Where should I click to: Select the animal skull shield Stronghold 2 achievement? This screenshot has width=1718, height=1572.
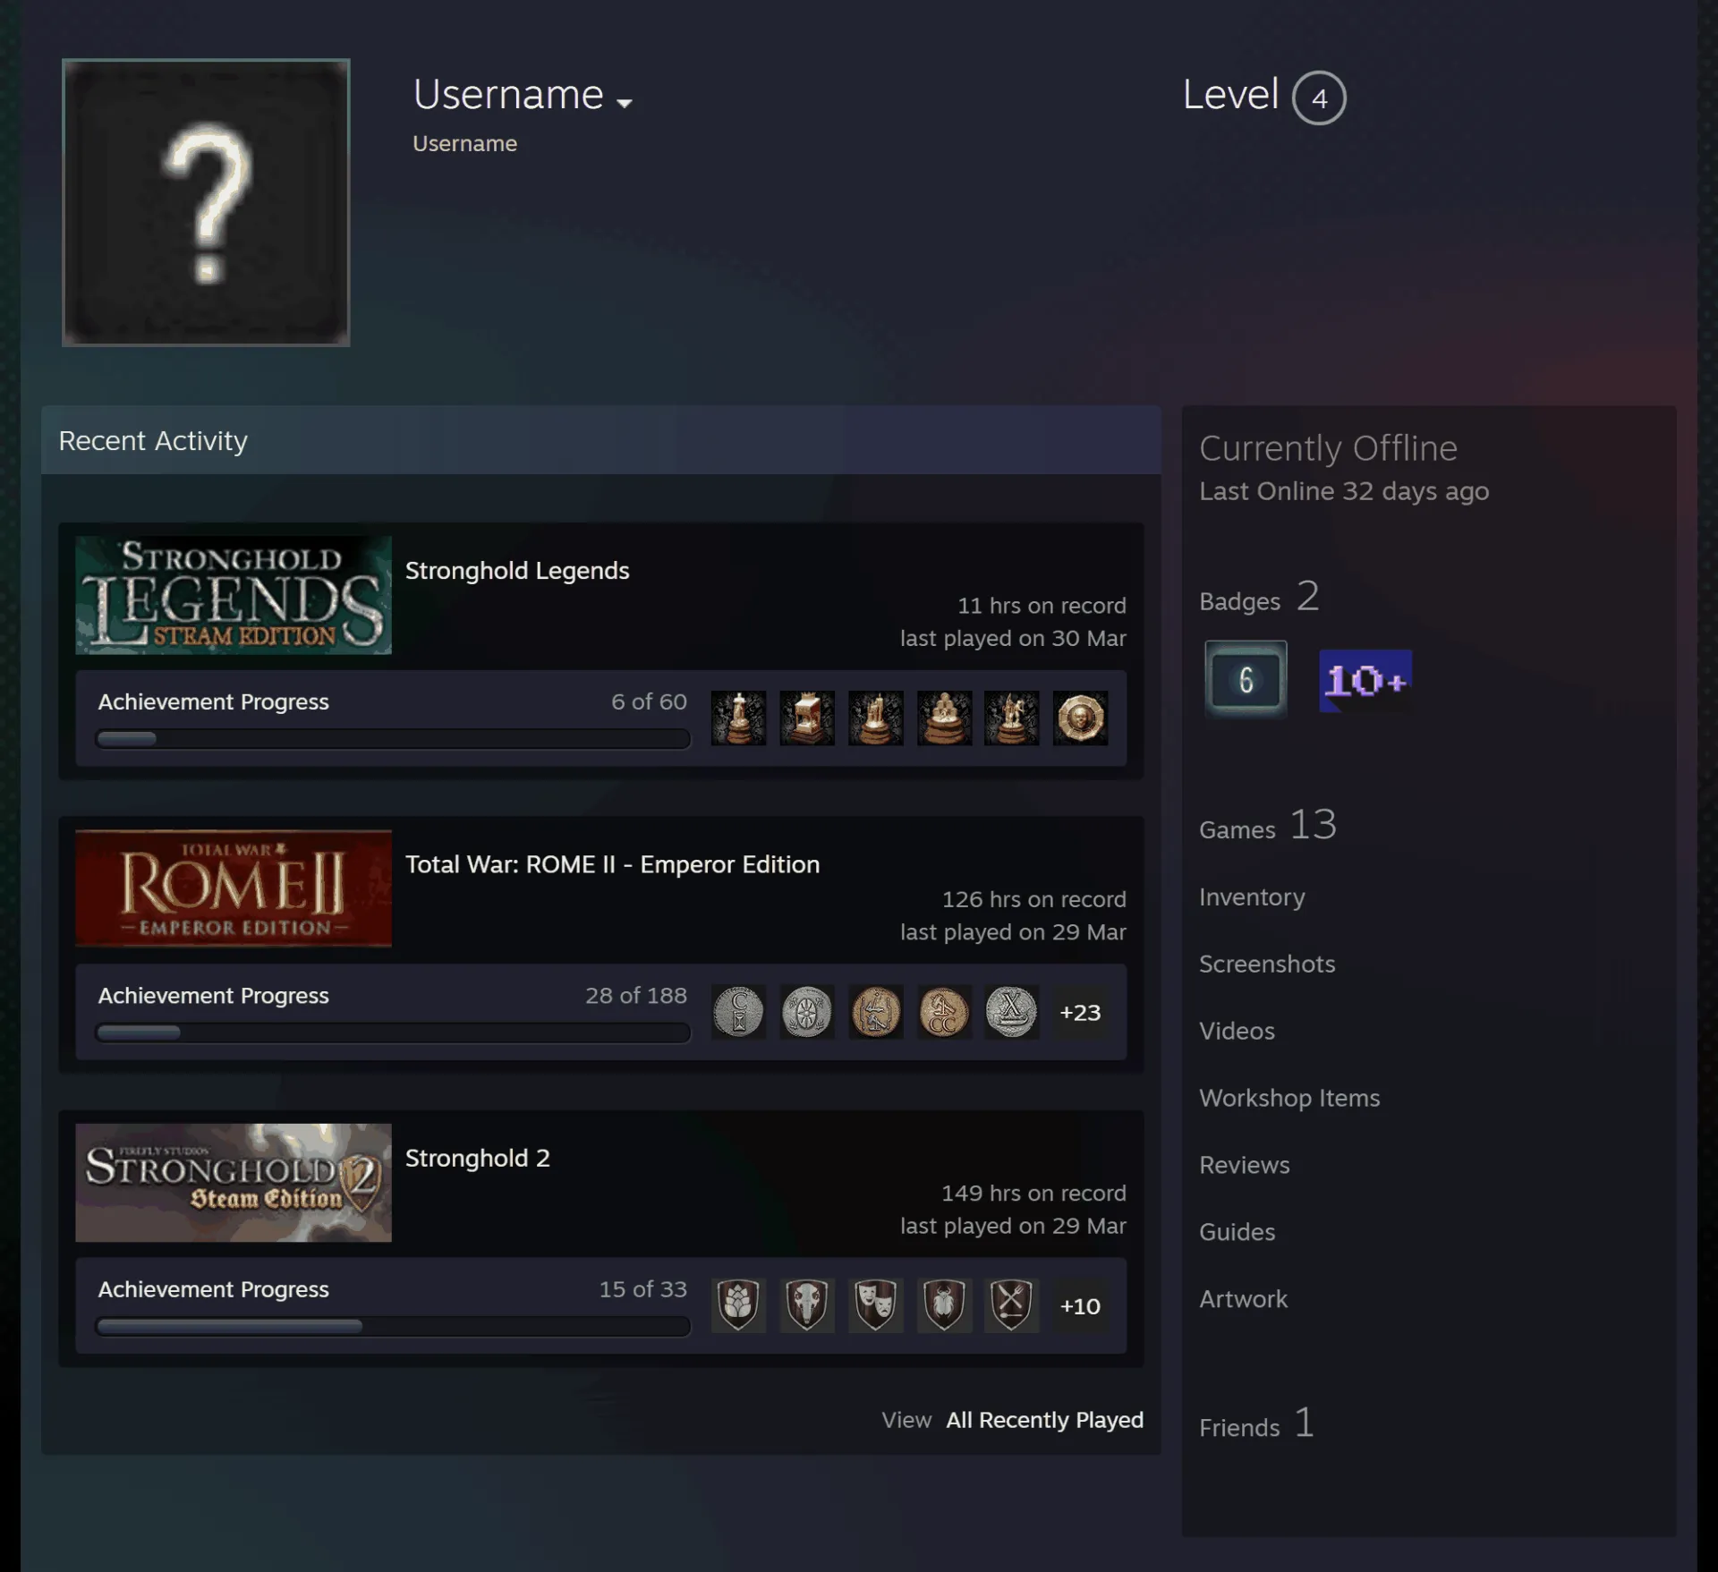807,1305
